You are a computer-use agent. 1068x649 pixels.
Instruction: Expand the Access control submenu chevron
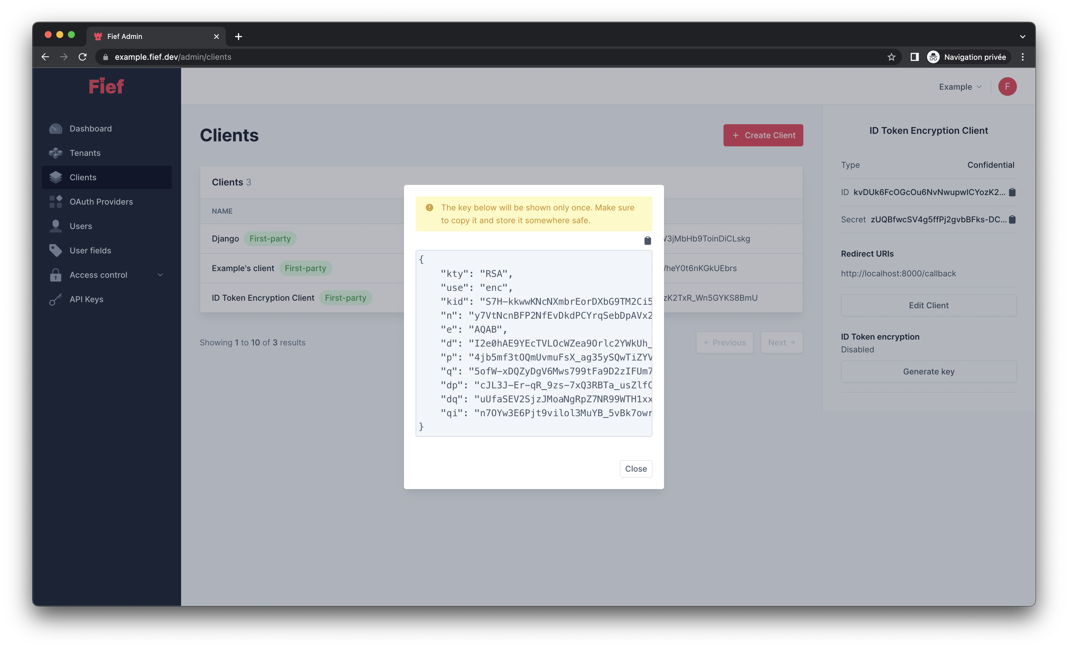point(160,274)
